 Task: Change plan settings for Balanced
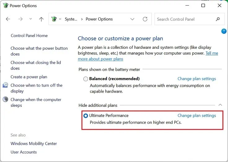197,79
